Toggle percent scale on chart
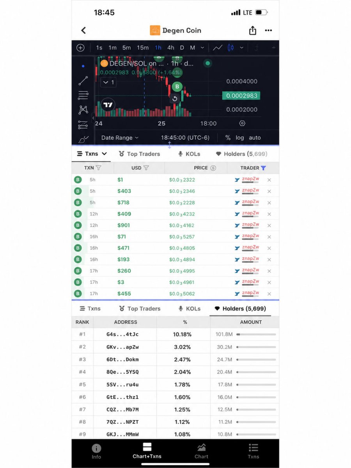 coord(228,138)
